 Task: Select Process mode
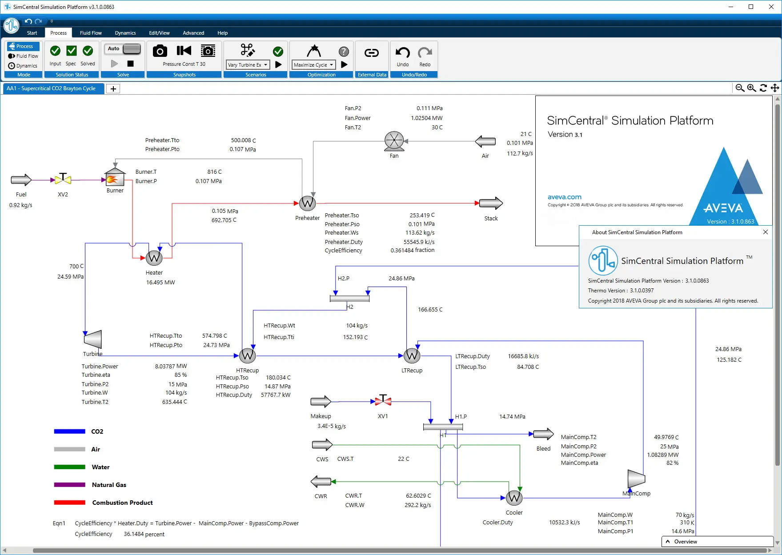click(24, 46)
